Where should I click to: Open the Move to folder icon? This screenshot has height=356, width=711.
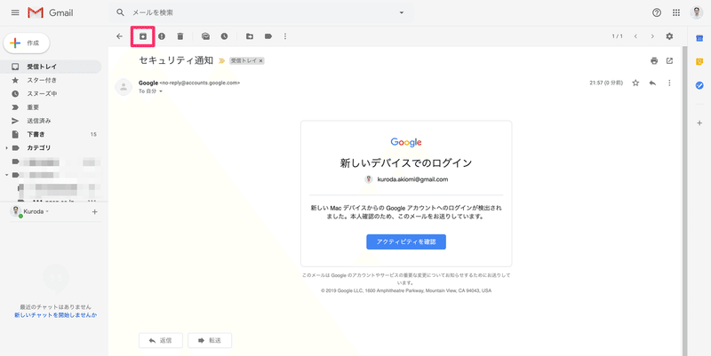tap(250, 36)
